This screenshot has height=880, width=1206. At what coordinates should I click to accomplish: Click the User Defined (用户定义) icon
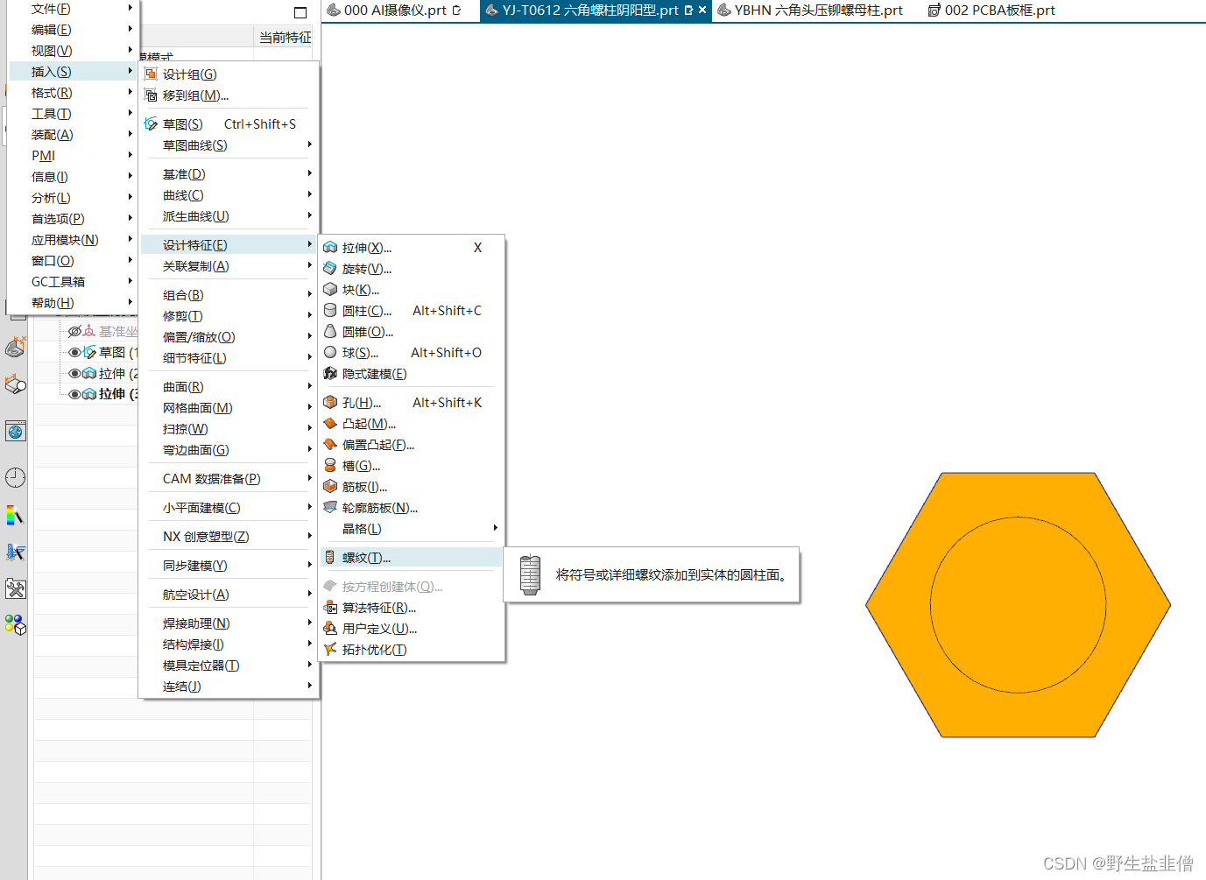[330, 629]
